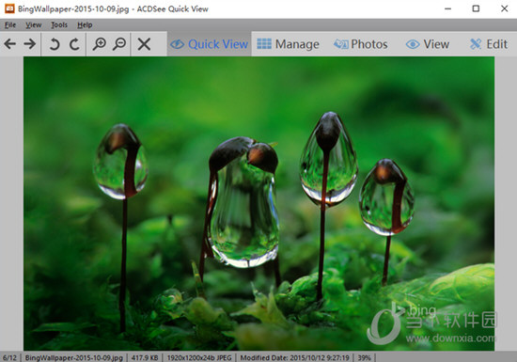Click the 39% zoom level in the status bar
The height and width of the screenshot is (362, 517).
[364, 357]
